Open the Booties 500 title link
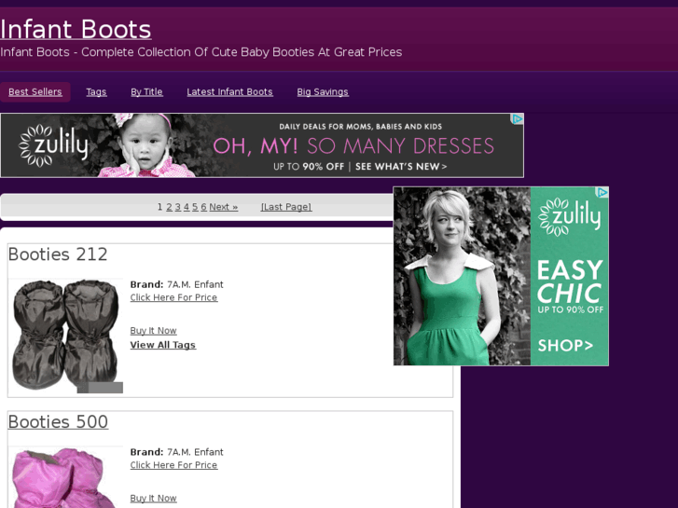The width and height of the screenshot is (678, 508). (x=58, y=422)
